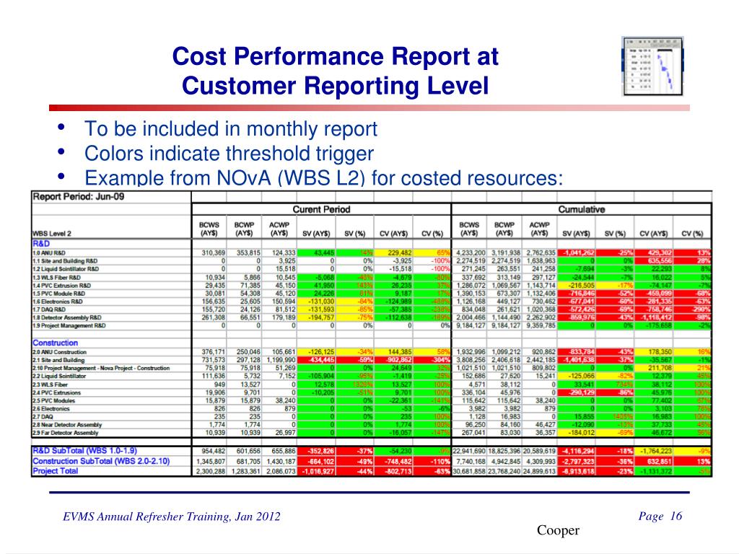Image resolution: width=739 pixels, height=554 pixels.
Task: Click the 1,345,807 Construction SubTotal cell
Action: point(211,461)
